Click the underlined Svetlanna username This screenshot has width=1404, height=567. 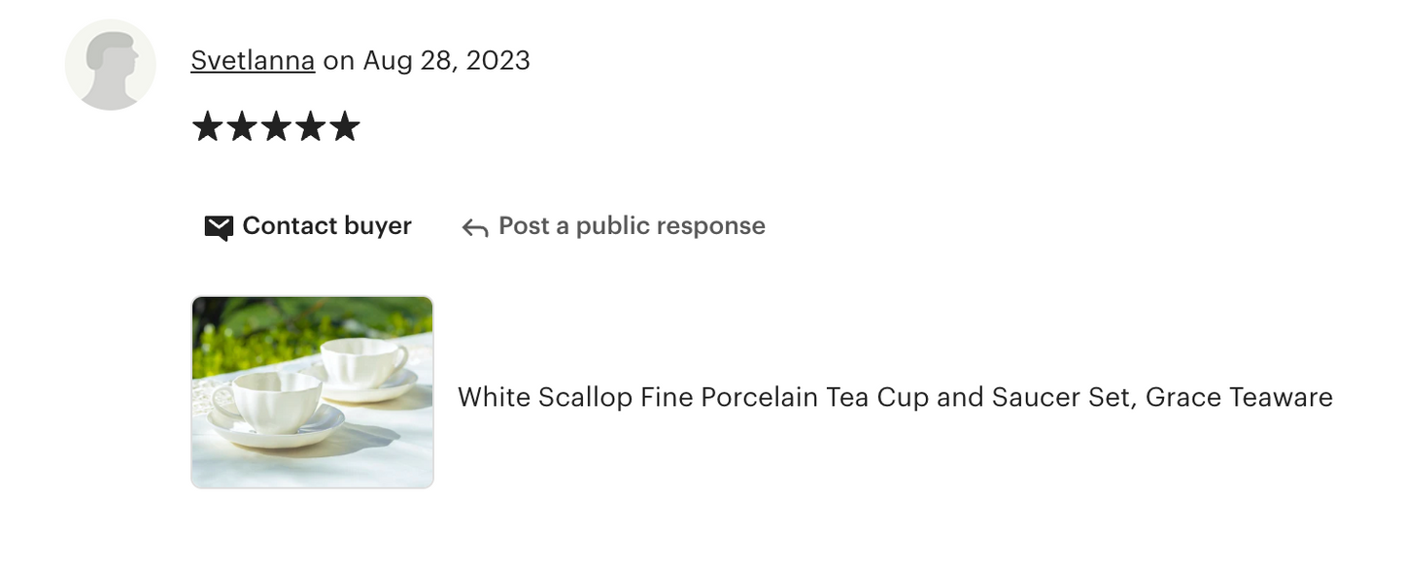252,60
